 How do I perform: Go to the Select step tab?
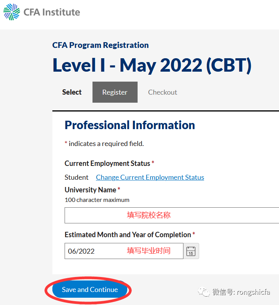tap(72, 92)
